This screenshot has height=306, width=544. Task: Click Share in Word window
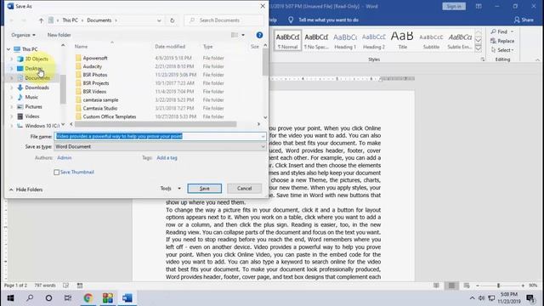click(524, 20)
